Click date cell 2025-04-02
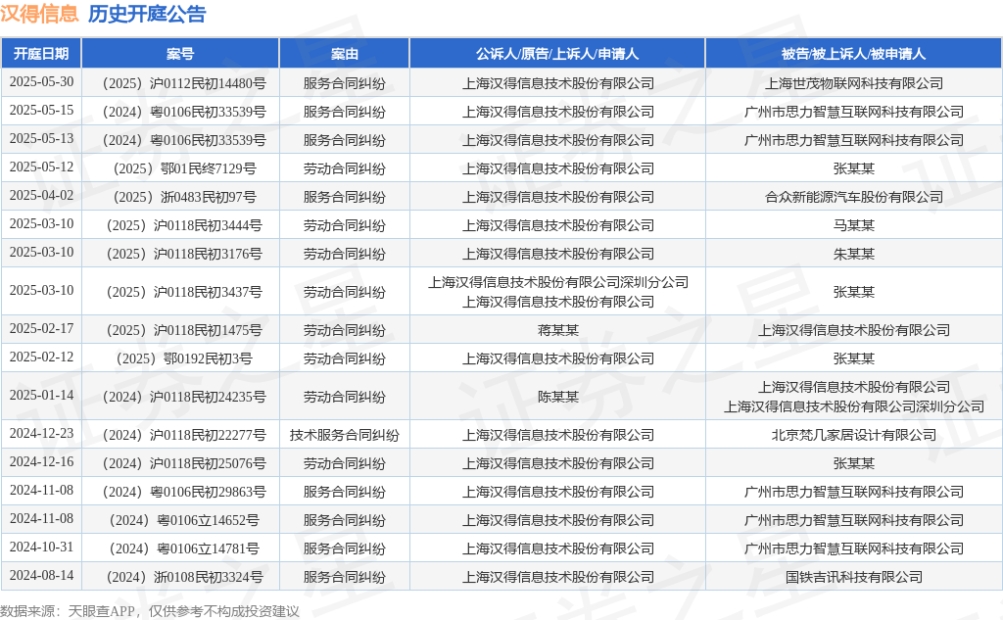 point(41,195)
